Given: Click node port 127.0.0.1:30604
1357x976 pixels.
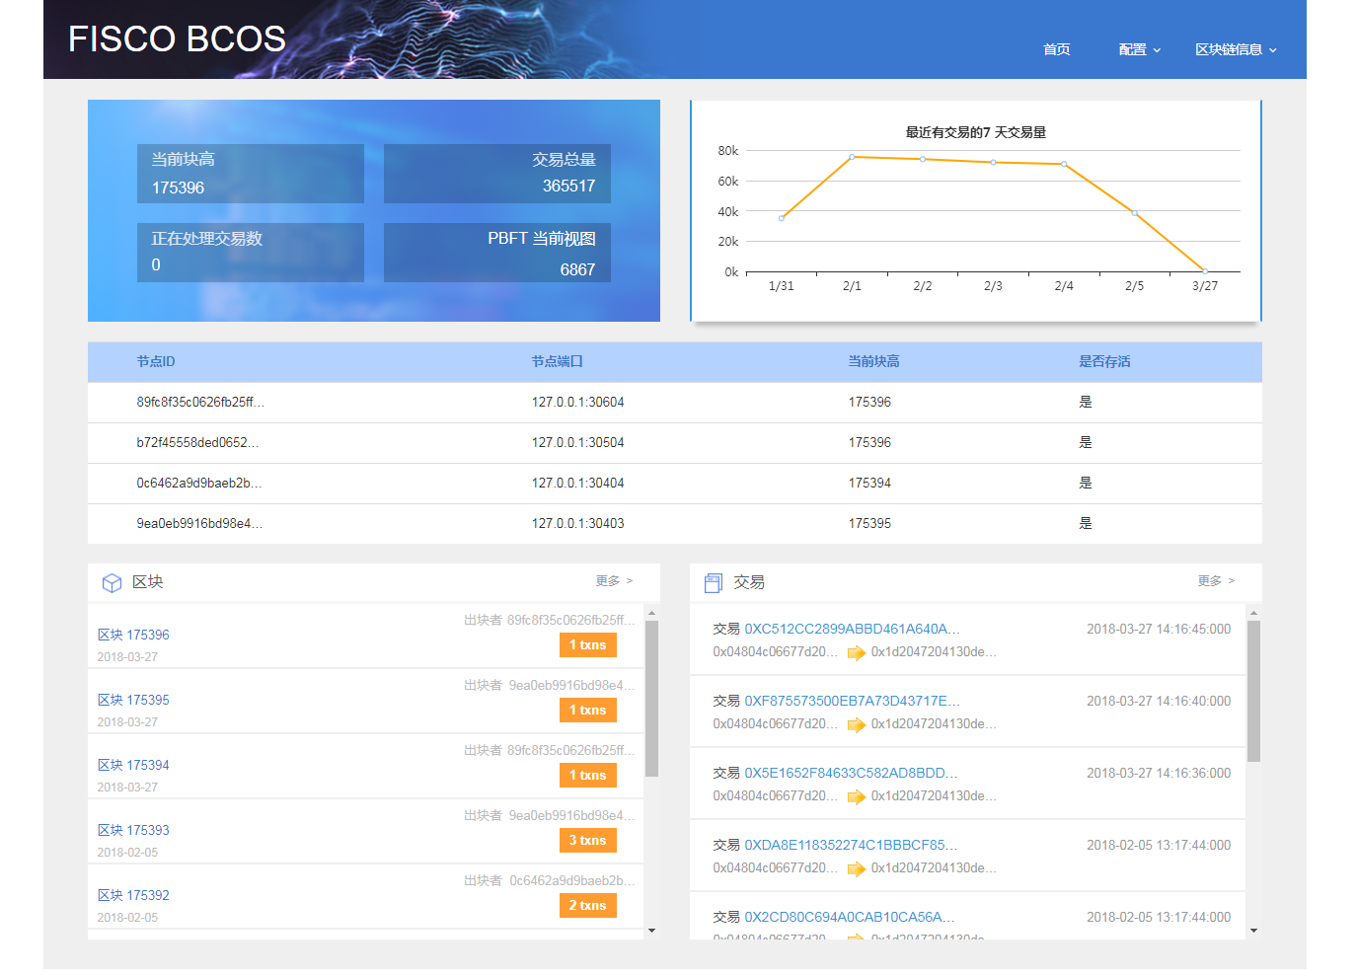Looking at the screenshot, I should (578, 403).
